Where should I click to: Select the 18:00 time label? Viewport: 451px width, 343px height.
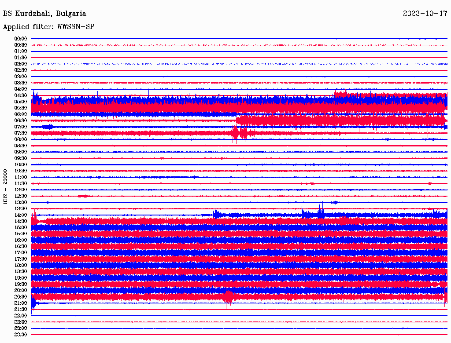(x=20, y=266)
